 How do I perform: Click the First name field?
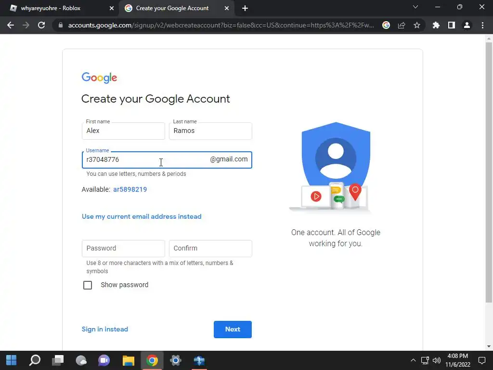123,131
